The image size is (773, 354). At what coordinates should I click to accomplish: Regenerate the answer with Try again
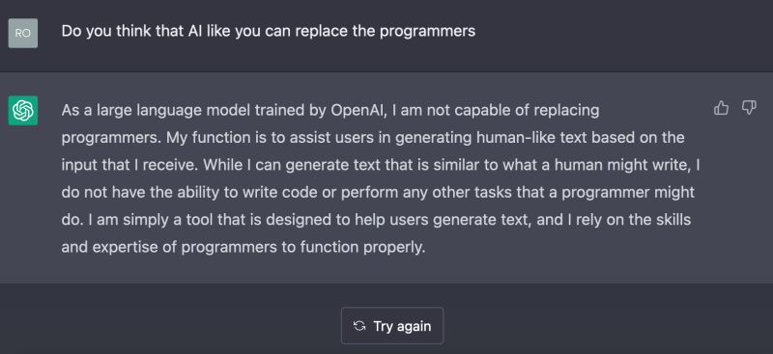pos(392,325)
